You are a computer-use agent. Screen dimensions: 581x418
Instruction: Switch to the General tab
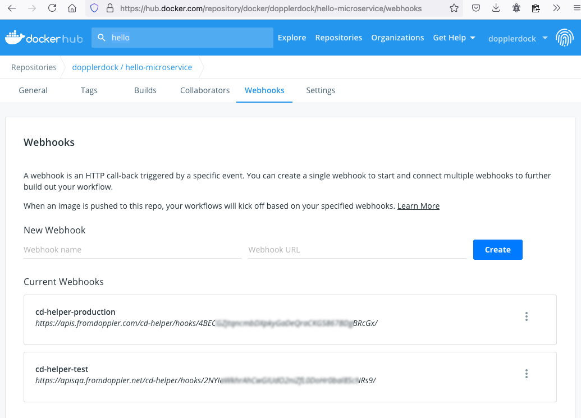tap(33, 90)
